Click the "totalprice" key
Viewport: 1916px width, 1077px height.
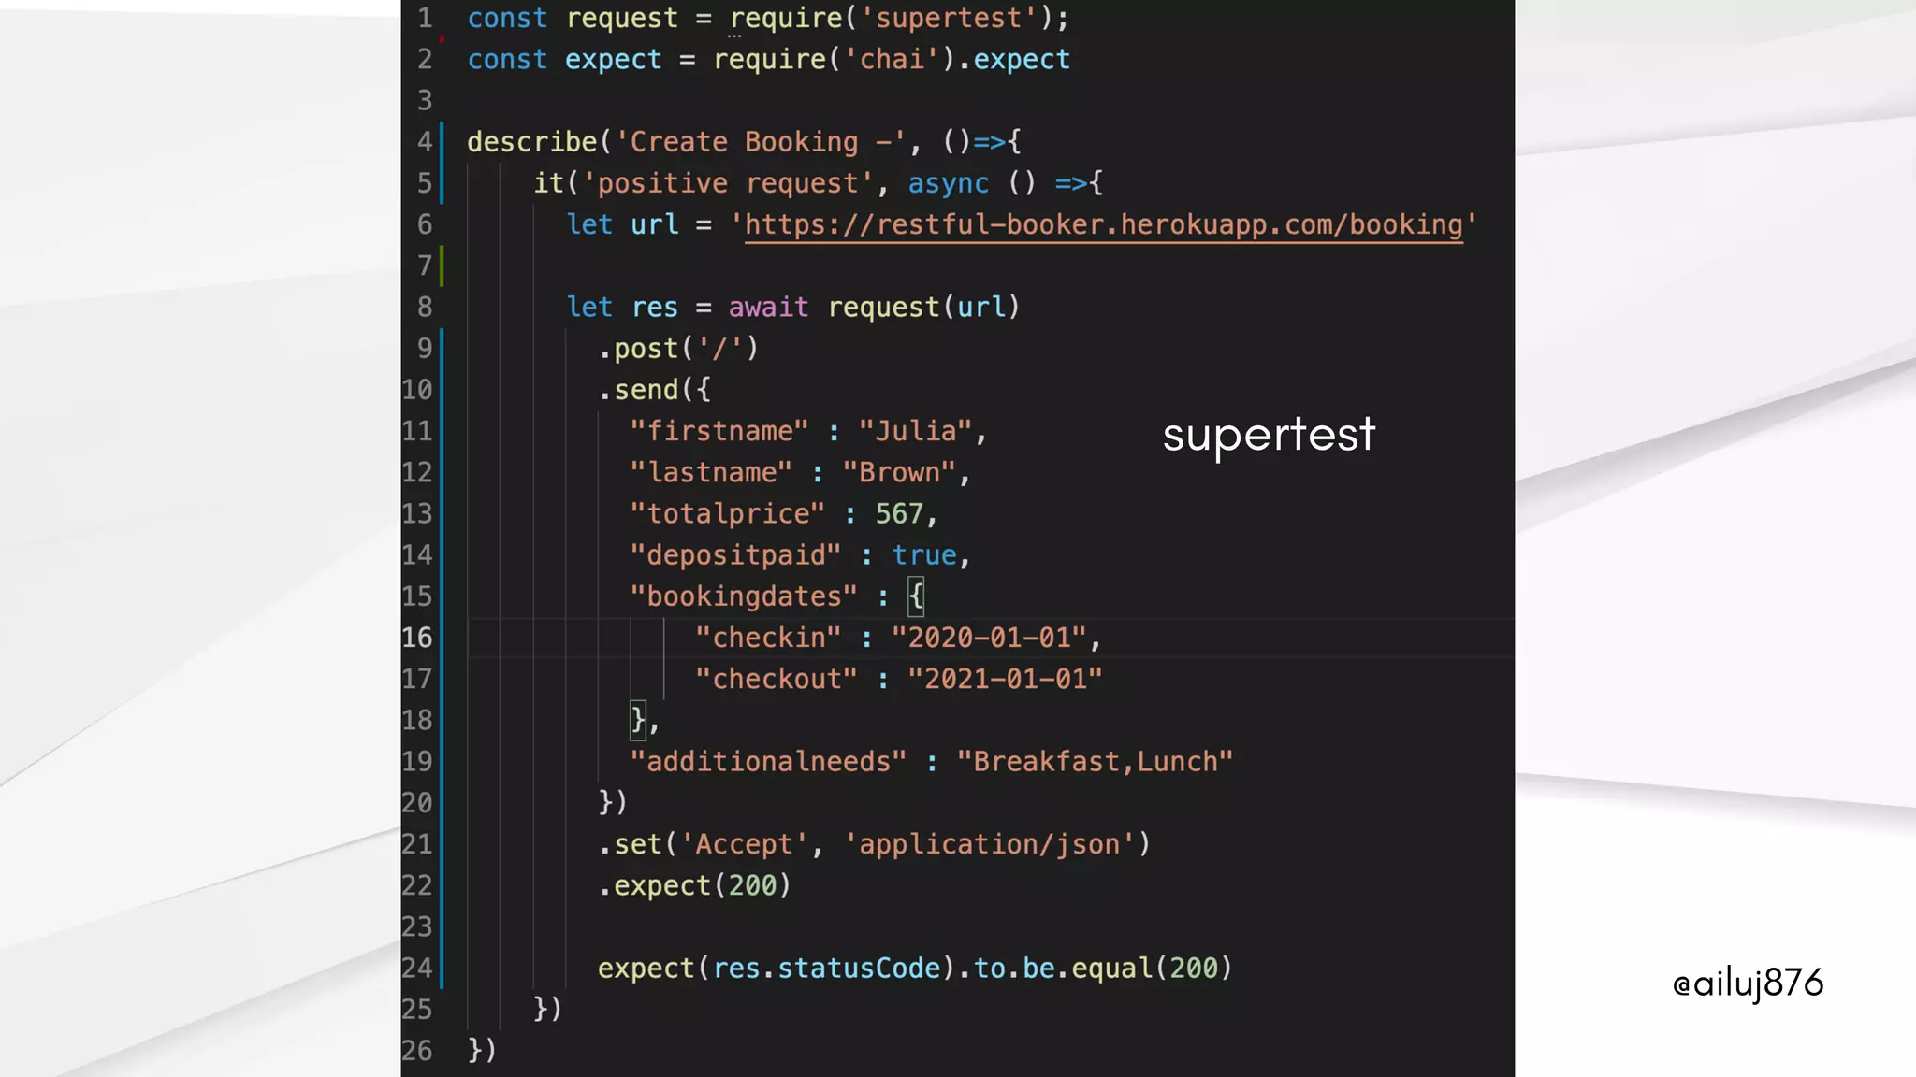pyautogui.click(x=727, y=513)
